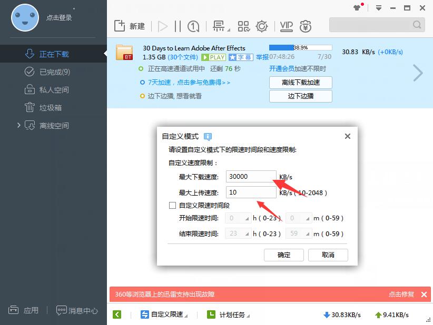Open the sort tasks dropdown icon

point(221,26)
